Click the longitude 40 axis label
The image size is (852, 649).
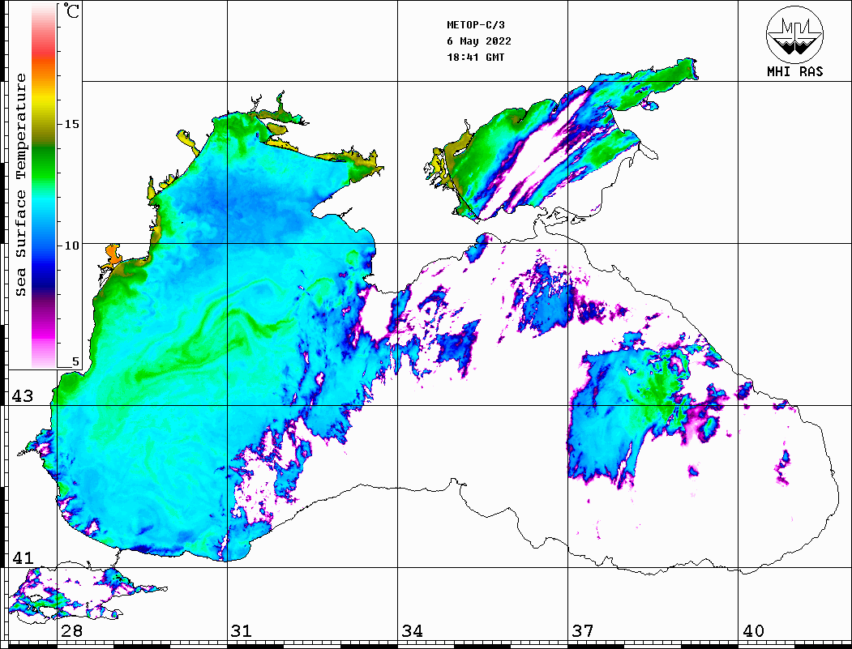click(753, 631)
